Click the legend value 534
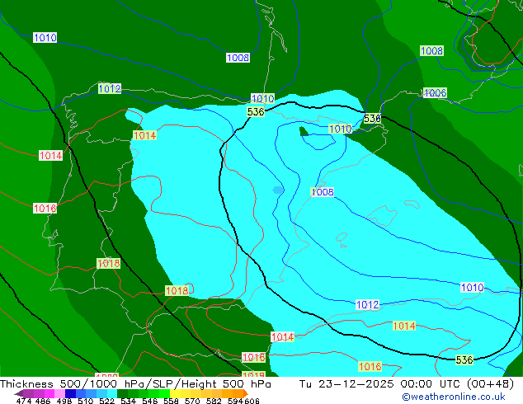 [x=128, y=401]
